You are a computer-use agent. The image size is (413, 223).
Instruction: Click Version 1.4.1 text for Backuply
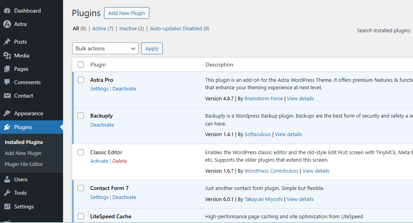coord(220,135)
